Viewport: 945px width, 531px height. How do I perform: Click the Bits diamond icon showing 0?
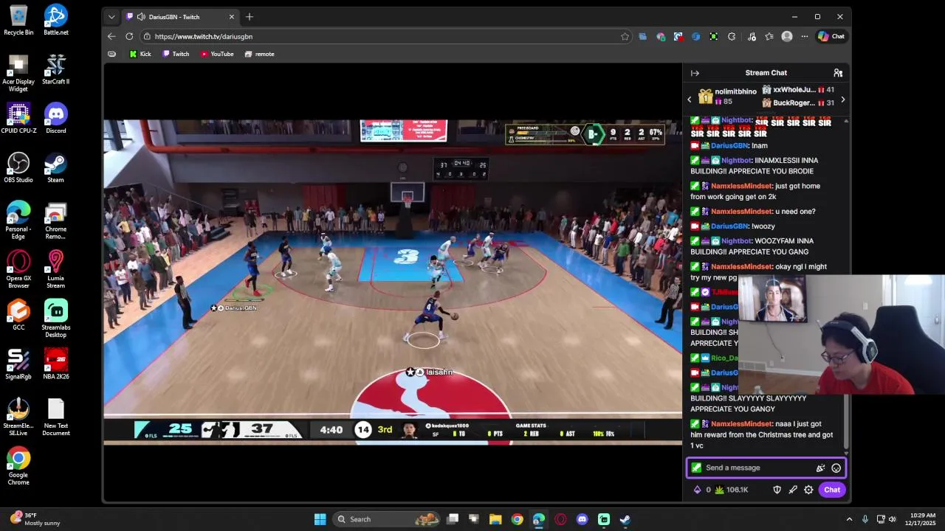point(701,490)
